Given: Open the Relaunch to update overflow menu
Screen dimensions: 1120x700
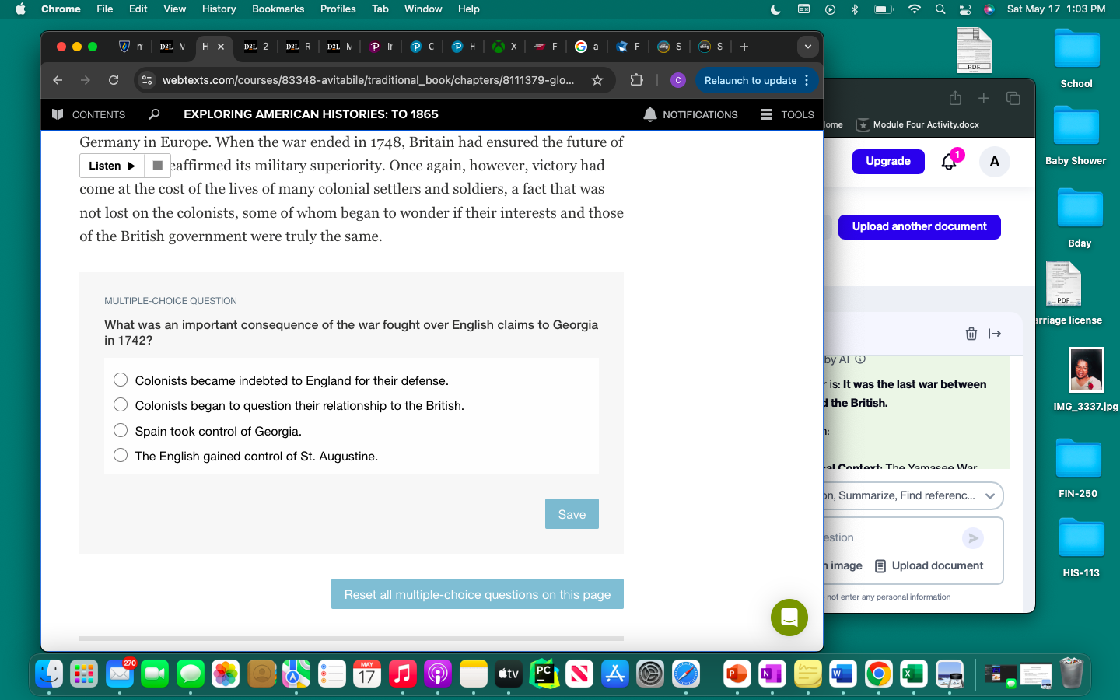Looking at the screenshot, I should (808, 80).
